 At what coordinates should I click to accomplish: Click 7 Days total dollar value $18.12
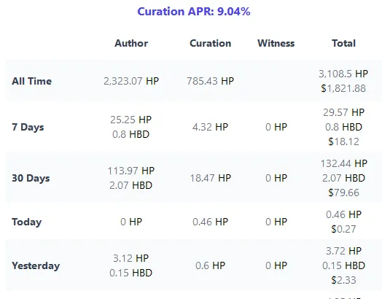point(343,141)
